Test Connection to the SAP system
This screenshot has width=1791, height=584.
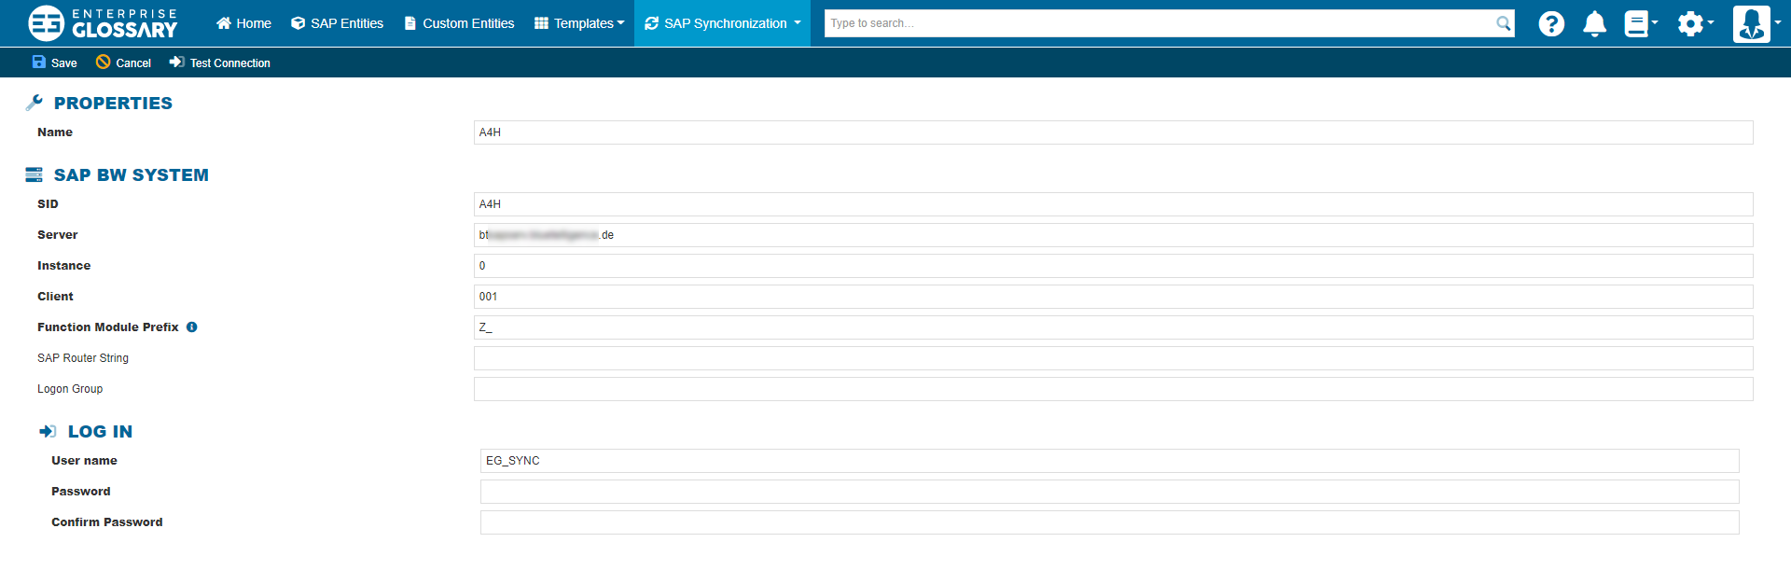click(220, 63)
